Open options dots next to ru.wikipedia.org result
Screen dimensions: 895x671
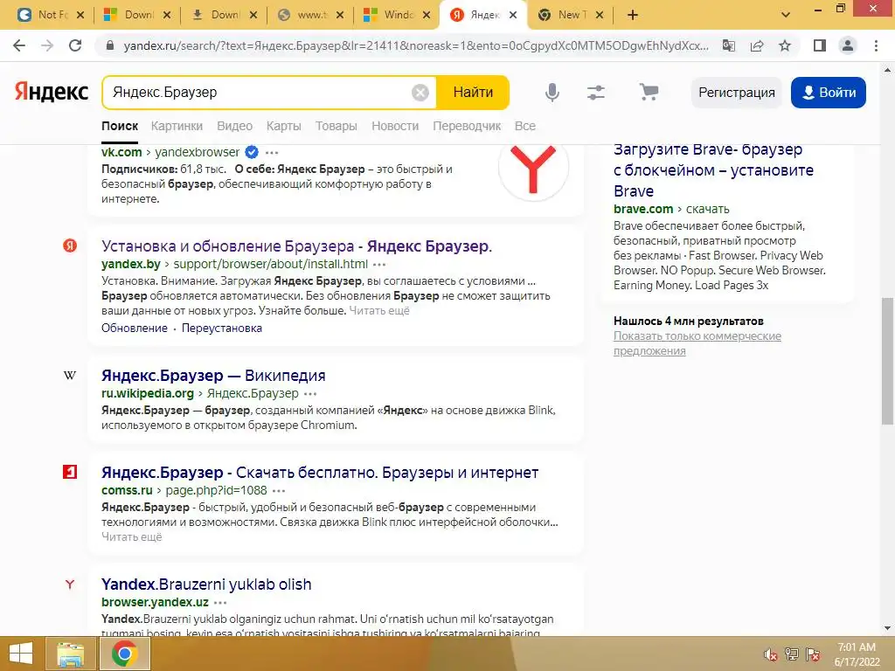(x=310, y=394)
